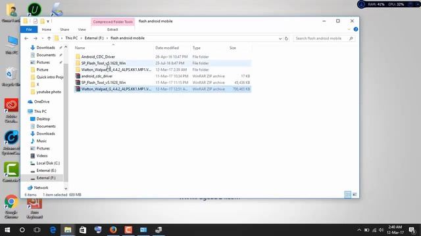Launch Firefox from taskbar
The width and height of the screenshot is (421, 236).
113,230
